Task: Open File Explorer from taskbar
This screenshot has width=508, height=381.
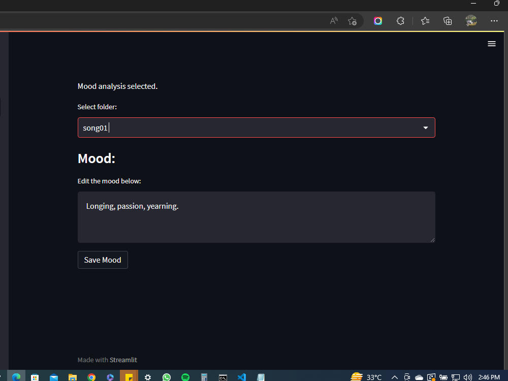Action: tap(73, 377)
